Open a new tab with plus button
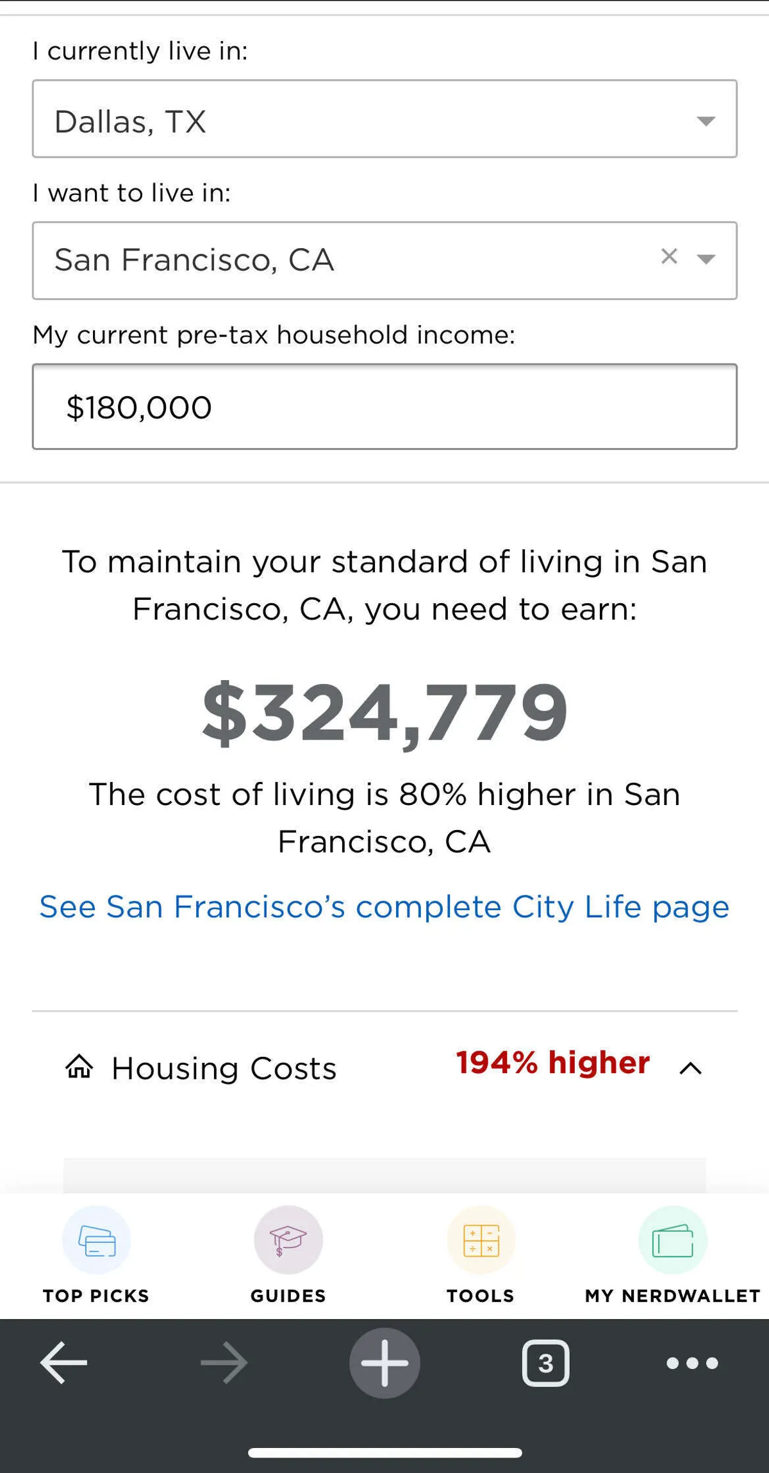 point(384,1363)
